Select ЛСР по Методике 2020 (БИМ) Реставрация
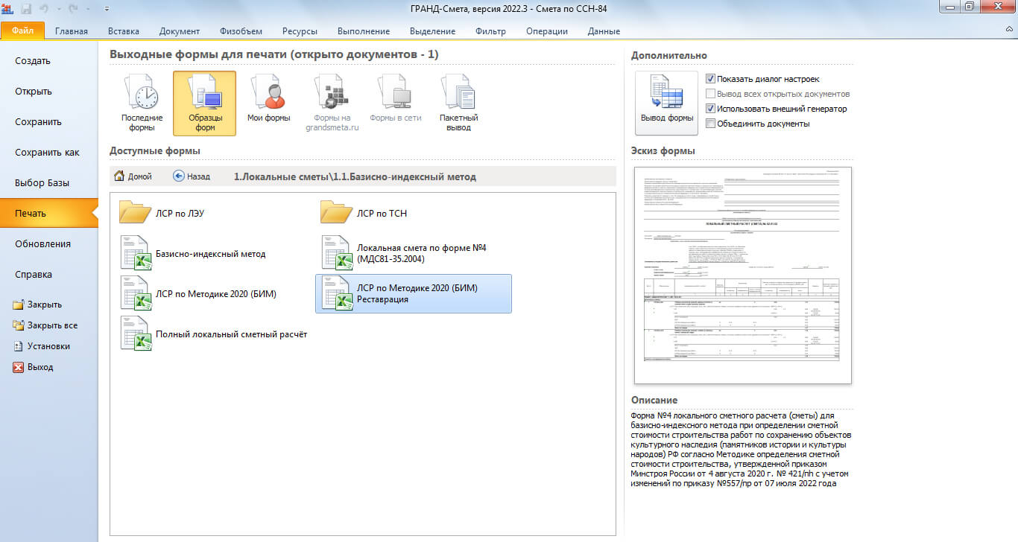The width and height of the screenshot is (1018, 542). coord(414,293)
